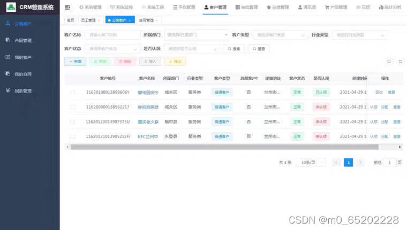Image resolution: width=407 pixels, height=230 pixels.
Task: Open 平台配置 from the top navigation
Action: pyautogui.click(x=184, y=7)
